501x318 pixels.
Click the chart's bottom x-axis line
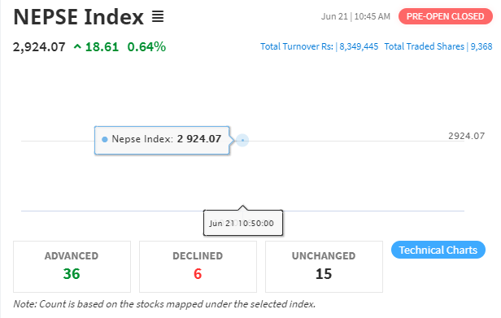click(242, 211)
